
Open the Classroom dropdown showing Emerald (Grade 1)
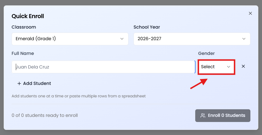tap(70, 39)
